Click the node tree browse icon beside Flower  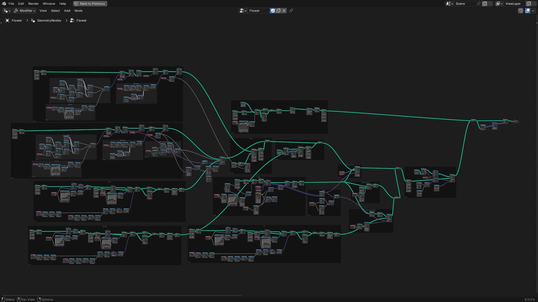[243, 10]
